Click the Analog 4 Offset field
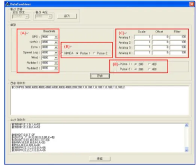The image size is (196, 166). [x=160, y=53]
